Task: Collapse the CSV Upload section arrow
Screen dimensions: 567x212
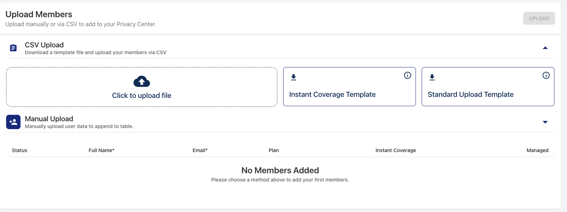Action: click(x=545, y=48)
